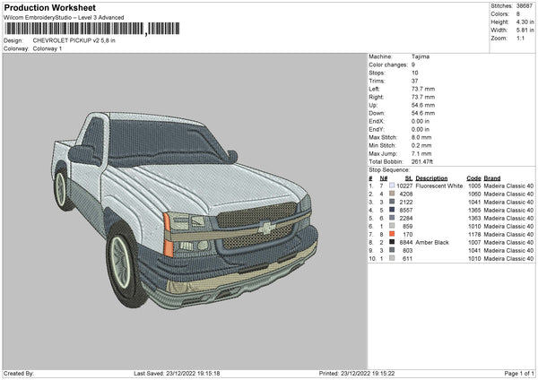Click Madeira Classic 40 in the 170 stitches row

pos(508,234)
